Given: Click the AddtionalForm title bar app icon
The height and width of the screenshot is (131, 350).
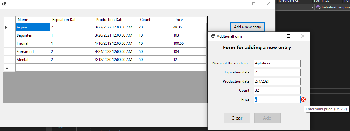Looking at the screenshot, I should click(212, 36).
